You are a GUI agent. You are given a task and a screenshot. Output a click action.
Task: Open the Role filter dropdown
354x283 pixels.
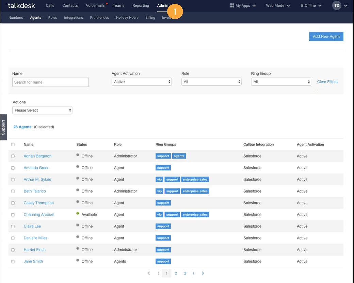[x=211, y=82]
